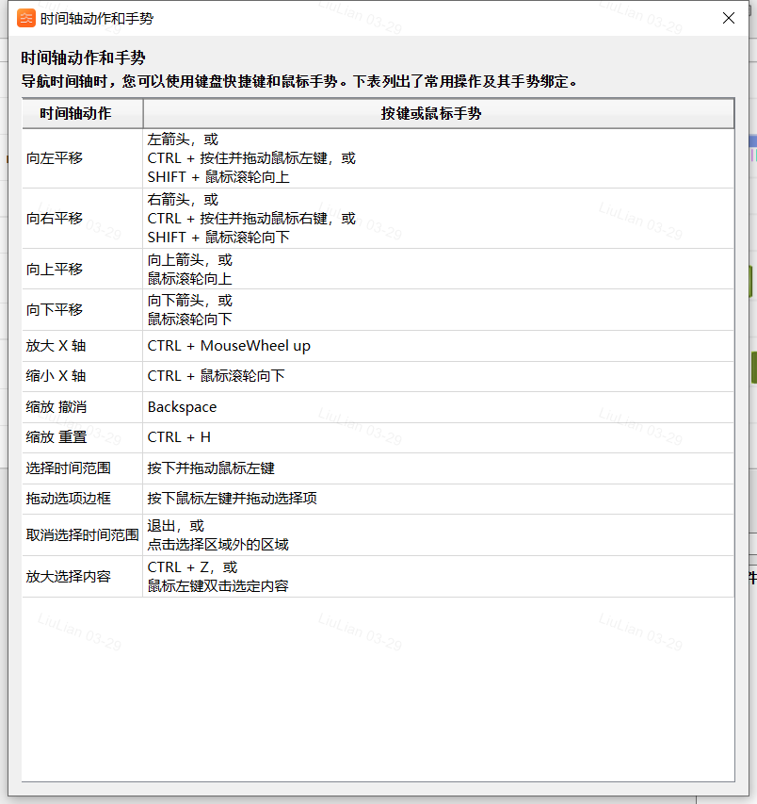Click the text 鼠标左键双击选定内容
Viewport: 757px width, 804px height.
click(218, 586)
